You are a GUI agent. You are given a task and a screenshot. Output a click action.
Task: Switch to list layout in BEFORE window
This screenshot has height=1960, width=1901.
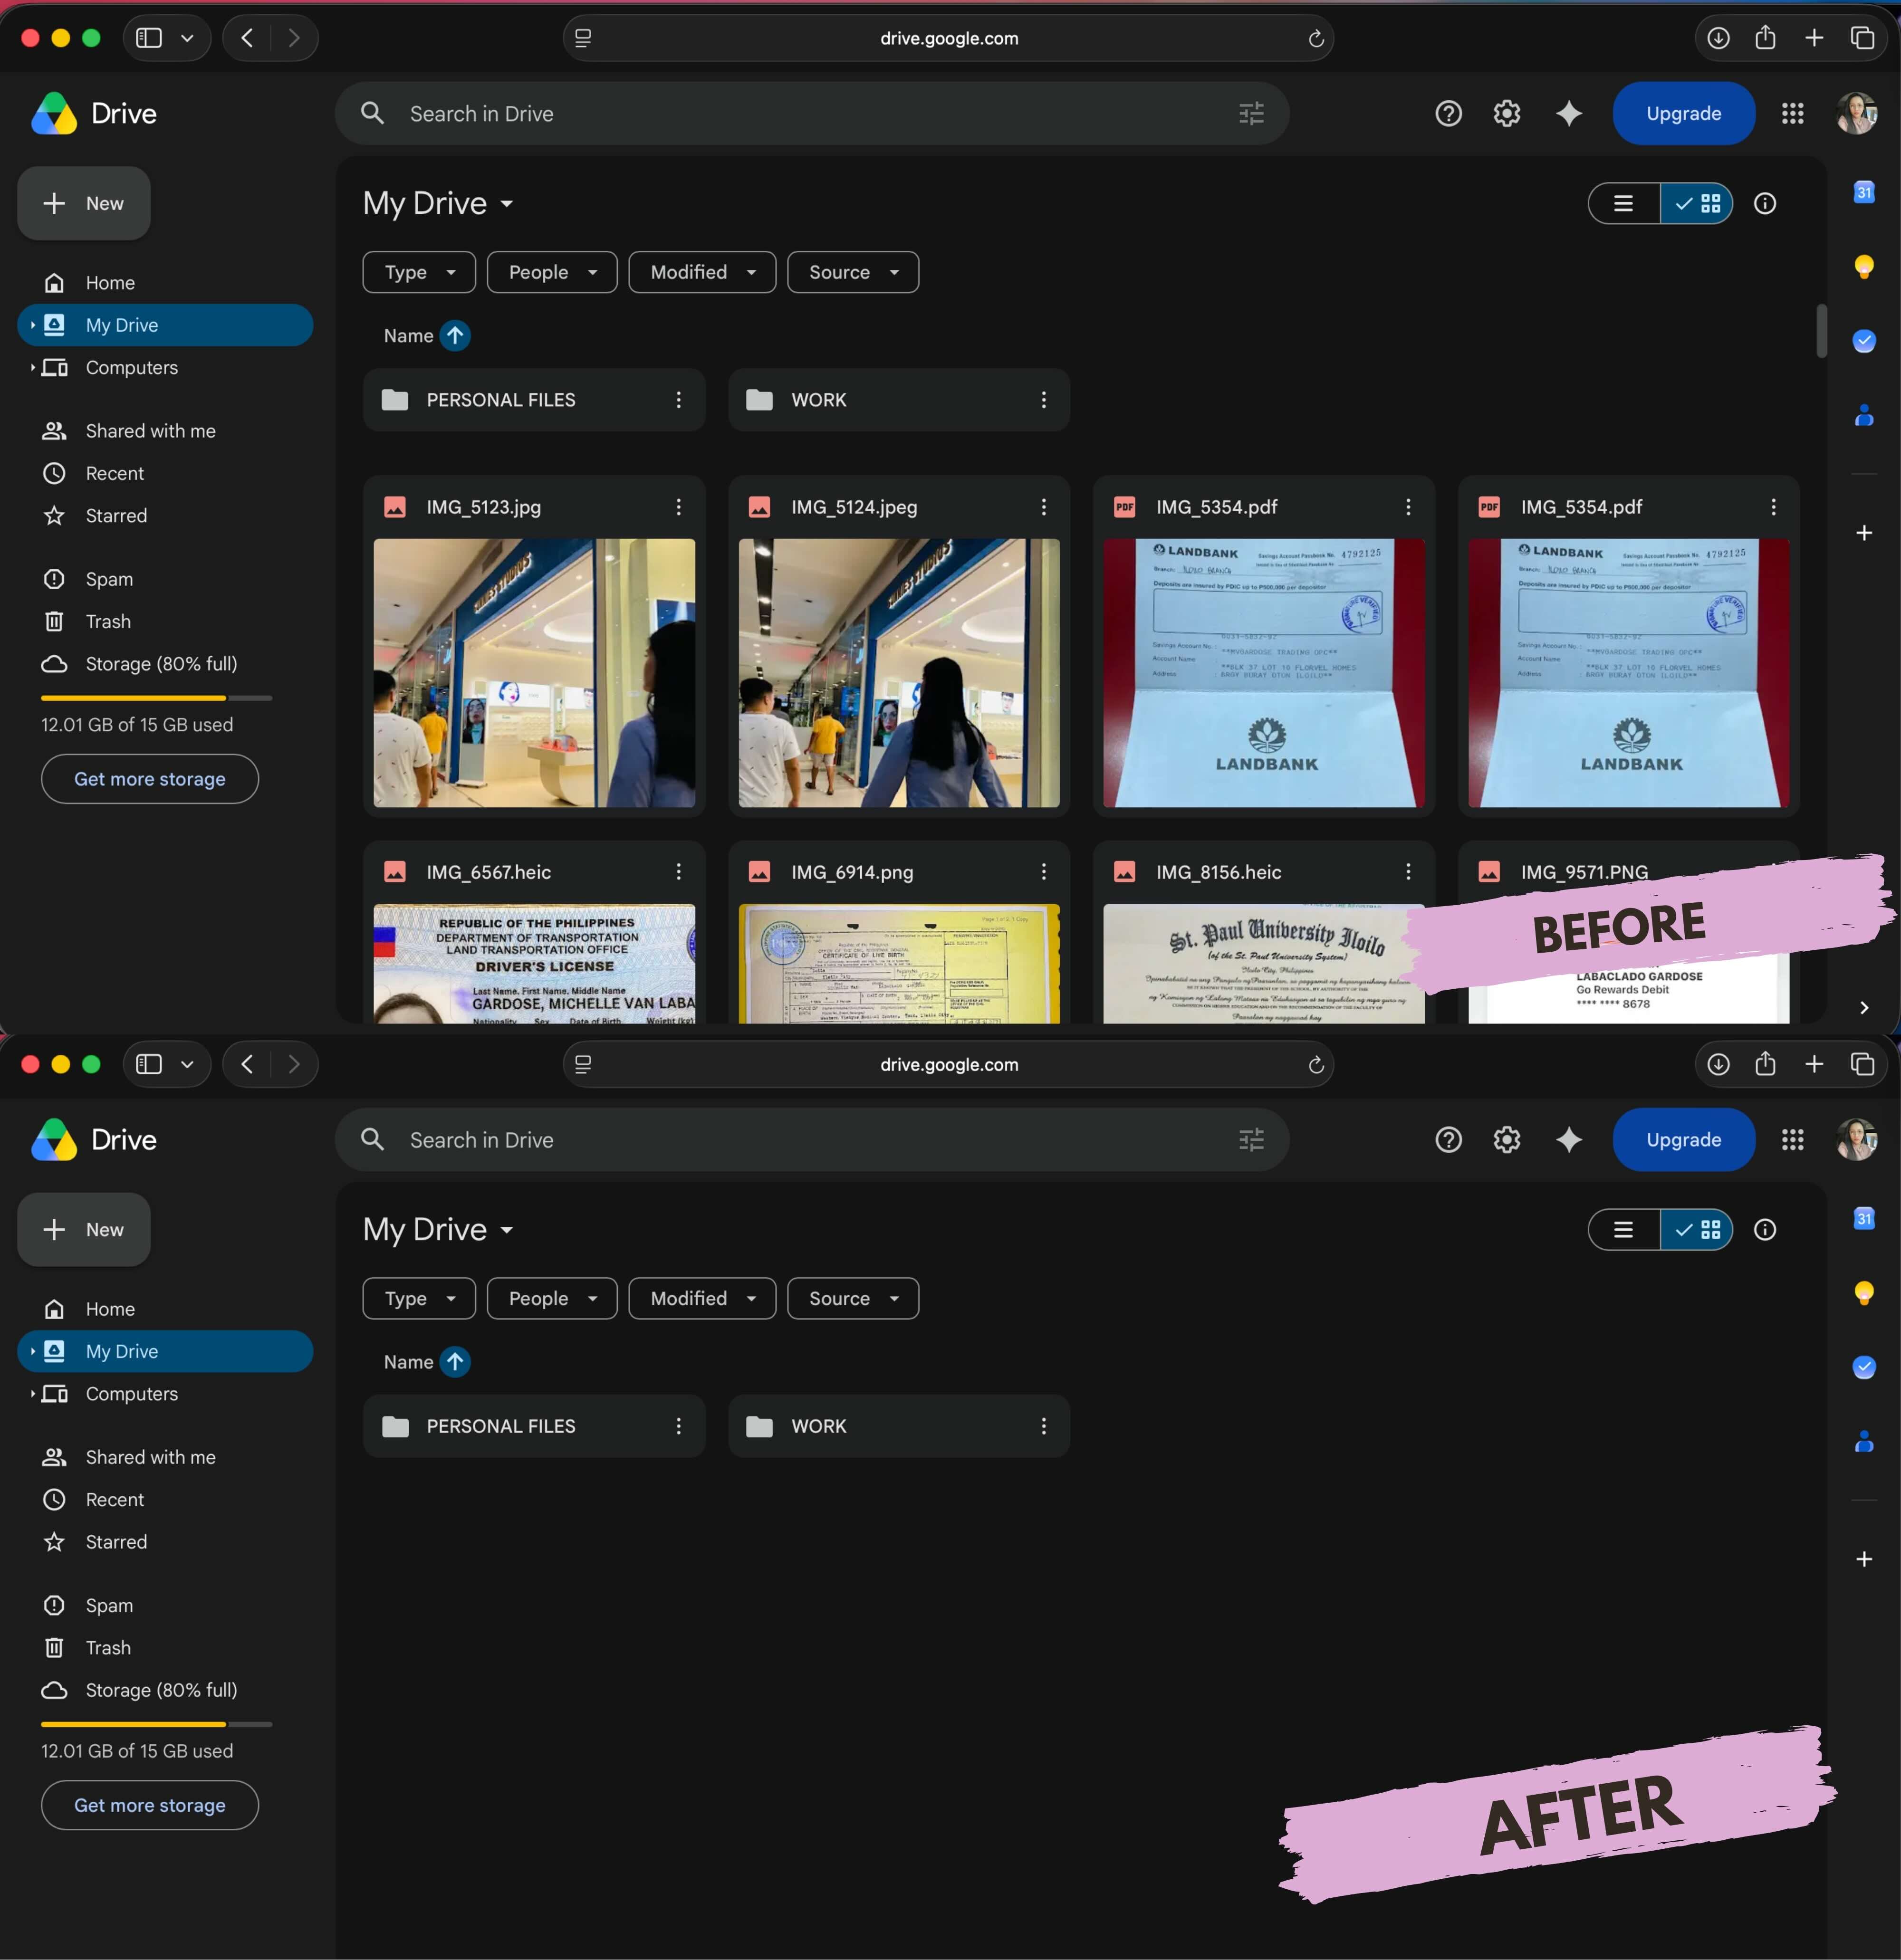(1623, 203)
